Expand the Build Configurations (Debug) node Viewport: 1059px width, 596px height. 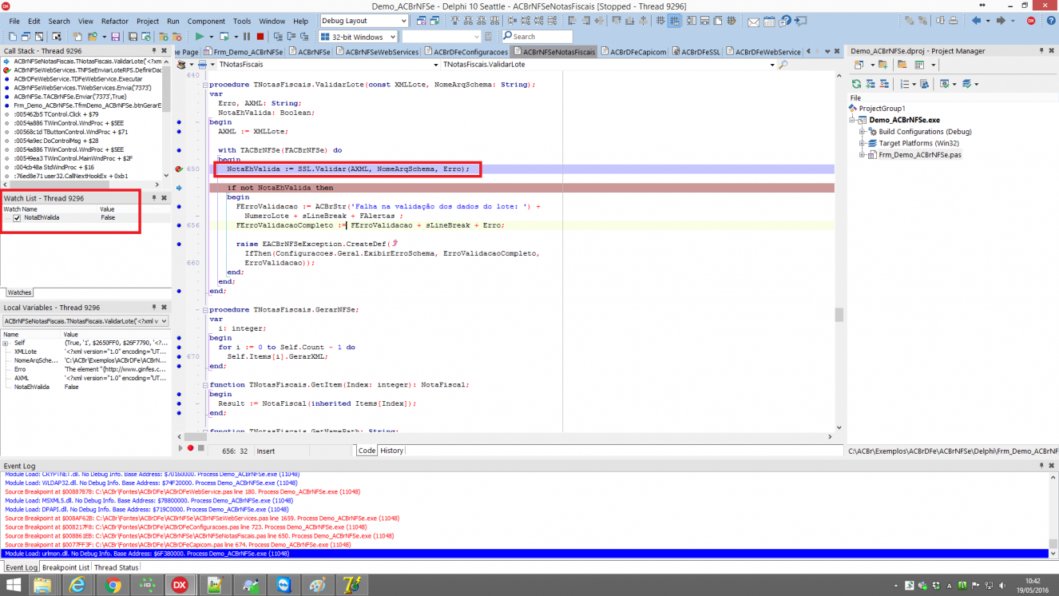(x=863, y=132)
